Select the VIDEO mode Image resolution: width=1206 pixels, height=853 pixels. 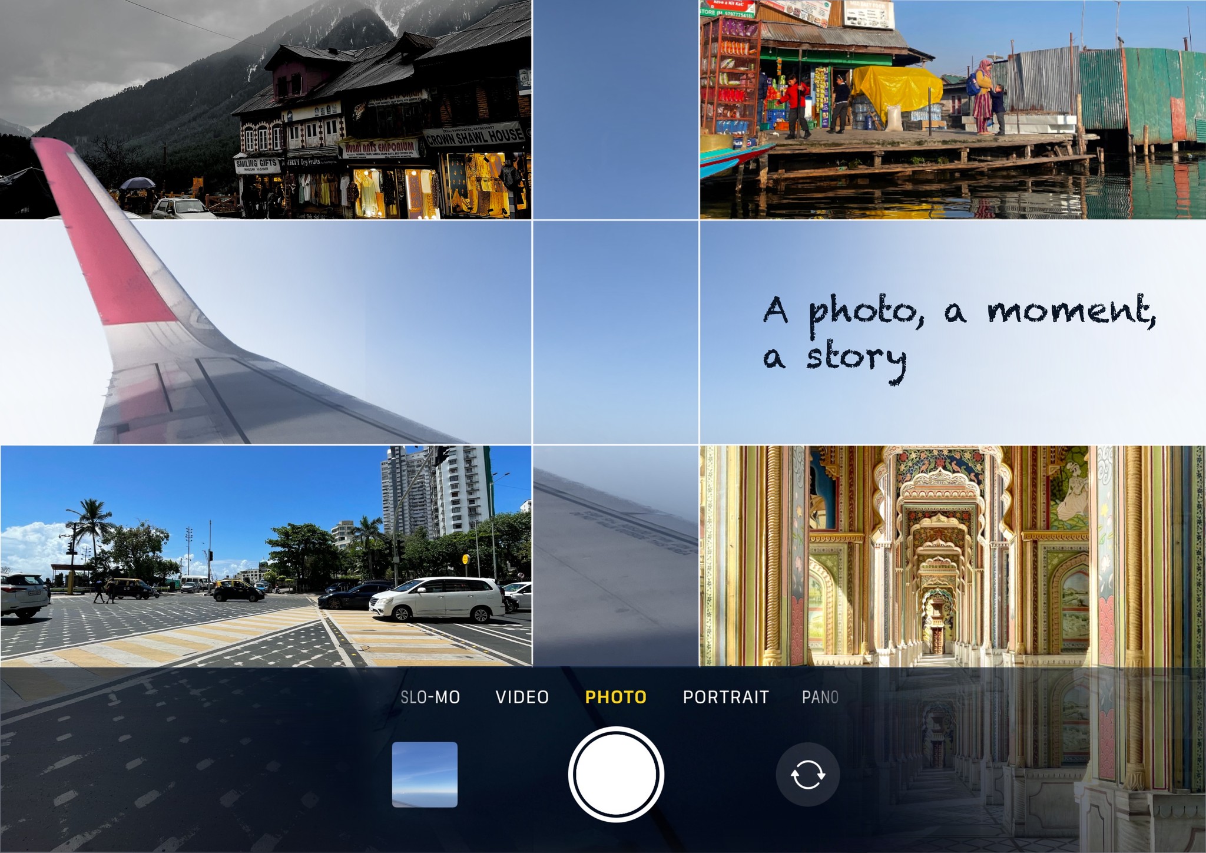coord(522,697)
